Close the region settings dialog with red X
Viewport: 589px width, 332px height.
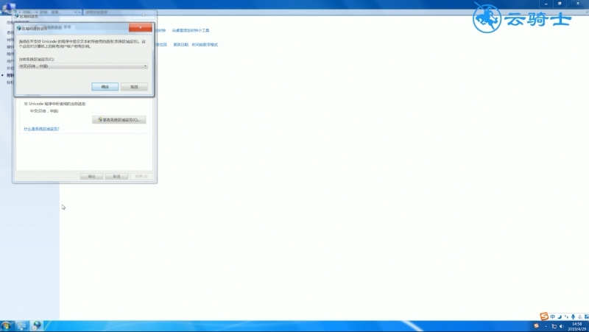tap(141, 27)
